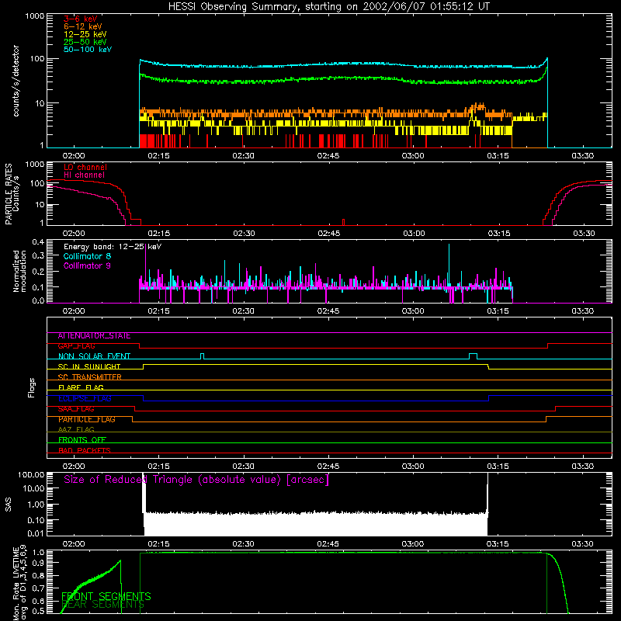
Task: Click the HESSI Observing Summary plot title
Action: point(329,7)
